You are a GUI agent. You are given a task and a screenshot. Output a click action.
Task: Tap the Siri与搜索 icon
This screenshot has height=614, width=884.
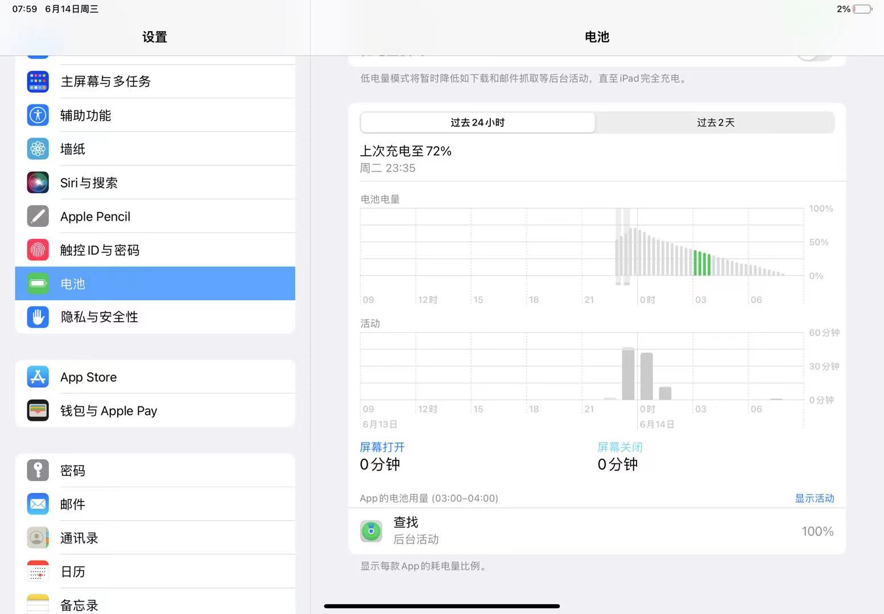(38, 182)
